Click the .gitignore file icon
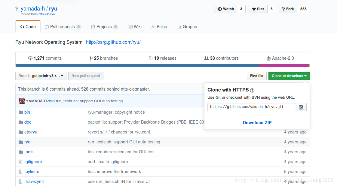The image size is (337, 186). pyautogui.click(x=20, y=162)
